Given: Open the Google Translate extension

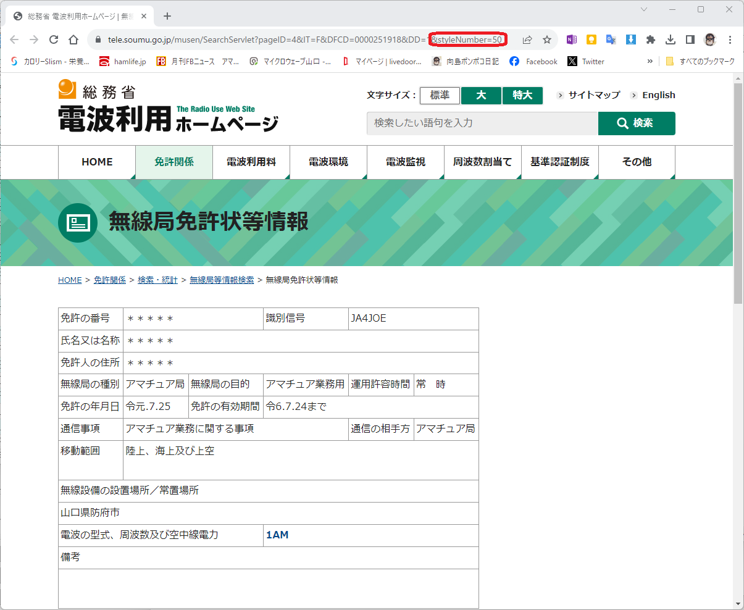Looking at the screenshot, I should coord(611,39).
